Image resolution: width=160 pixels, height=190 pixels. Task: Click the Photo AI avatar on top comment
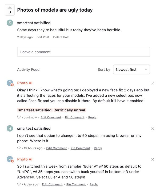(10, 83)
